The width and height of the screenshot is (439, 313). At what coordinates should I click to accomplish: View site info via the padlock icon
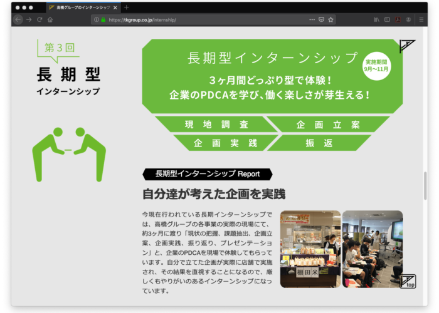(x=103, y=19)
